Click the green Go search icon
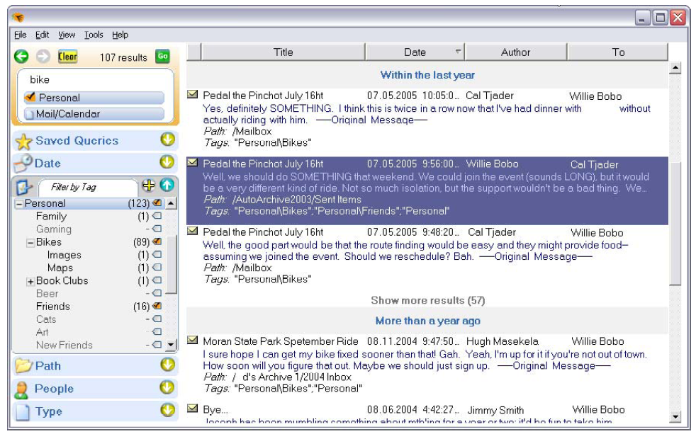 (x=162, y=57)
